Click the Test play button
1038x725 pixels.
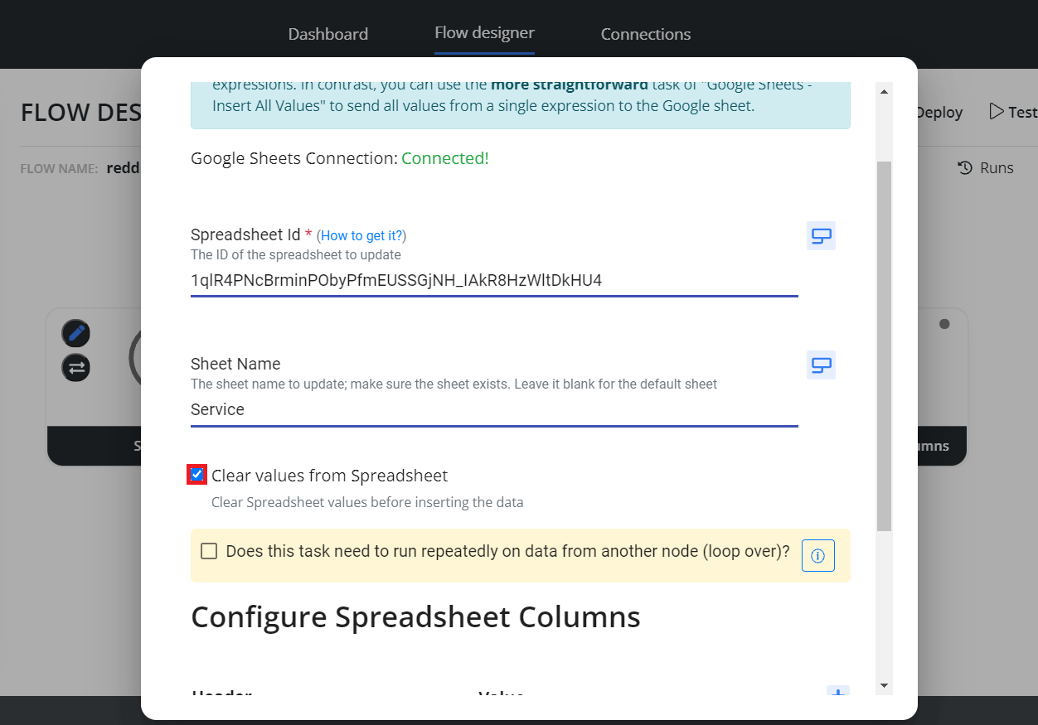tap(1013, 112)
